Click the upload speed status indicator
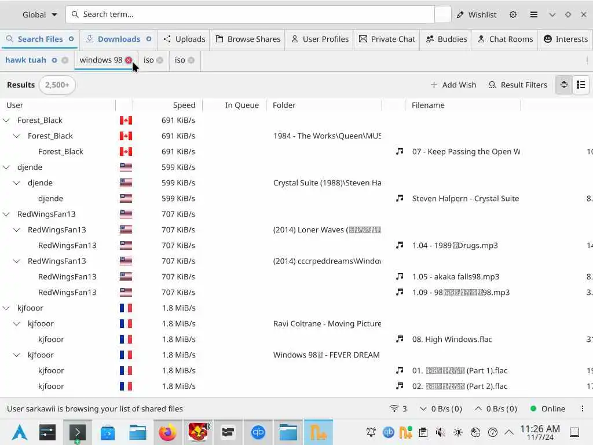 (x=496, y=408)
